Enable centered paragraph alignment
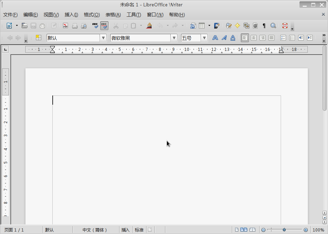The image size is (328, 234). (254, 38)
